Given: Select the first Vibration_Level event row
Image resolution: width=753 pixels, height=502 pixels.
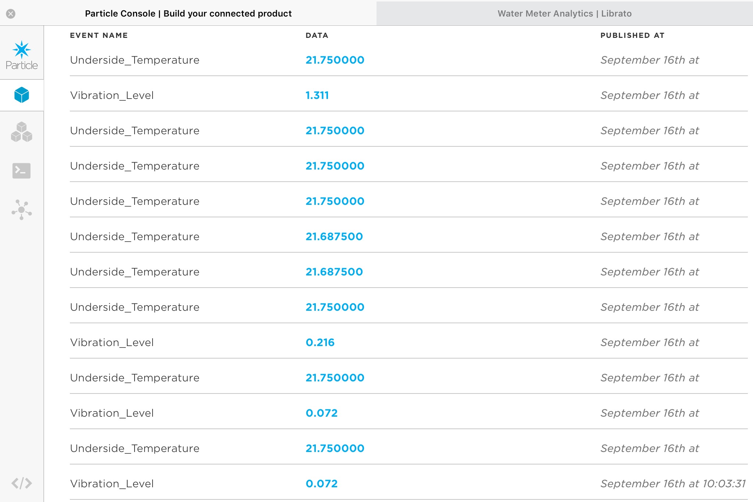Looking at the screenshot, I should 409,95.
